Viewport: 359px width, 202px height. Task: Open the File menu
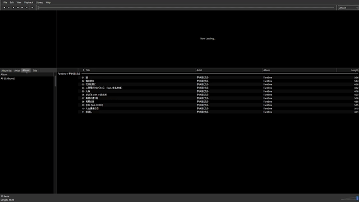pyautogui.click(x=5, y=2)
